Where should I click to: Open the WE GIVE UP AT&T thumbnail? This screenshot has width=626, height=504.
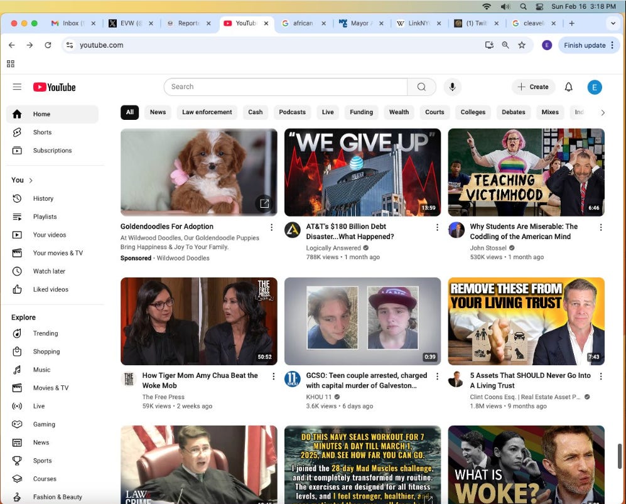tap(362, 173)
